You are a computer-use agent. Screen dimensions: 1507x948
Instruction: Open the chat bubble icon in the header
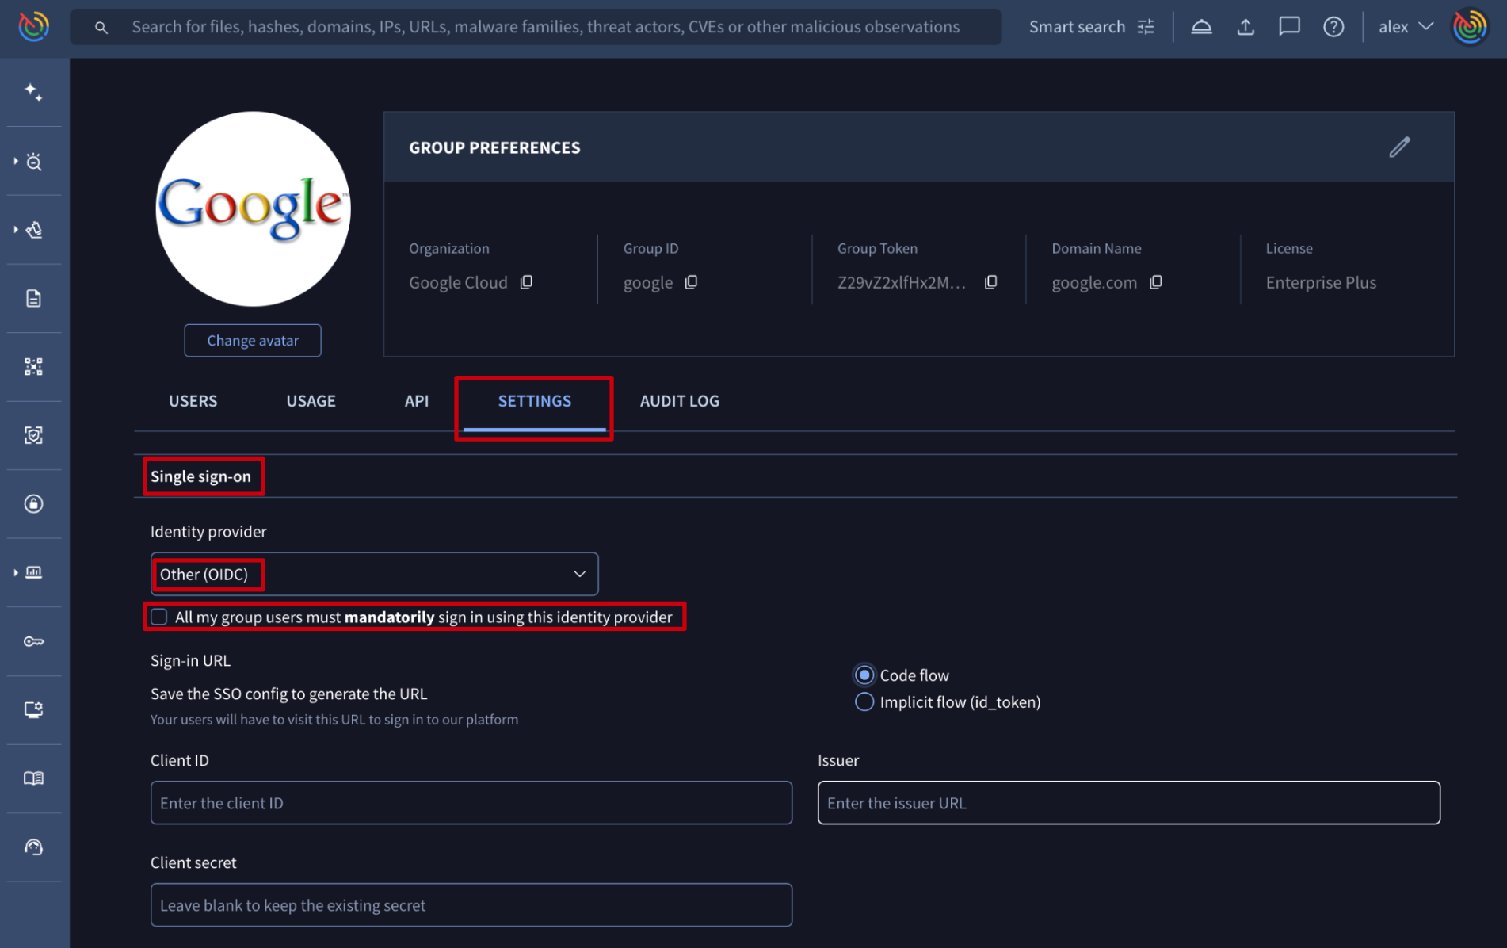point(1289,27)
